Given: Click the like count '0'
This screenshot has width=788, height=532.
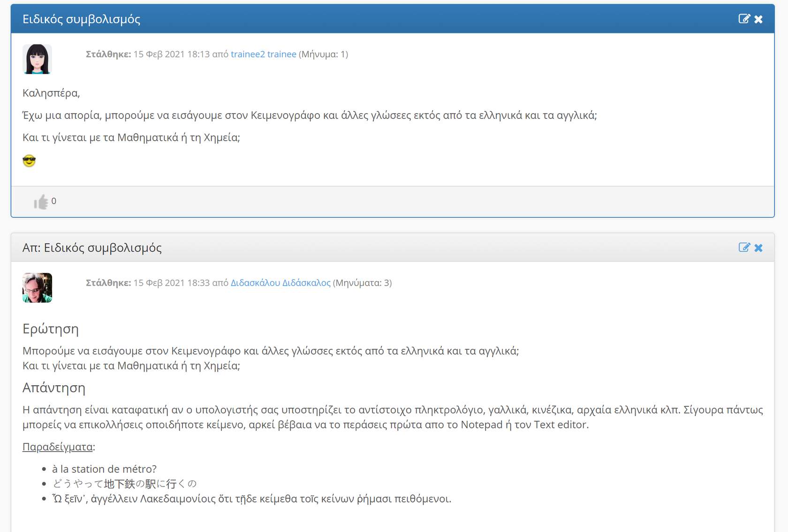Looking at the screenshot, I should pyautogui.click(x=54, y=201).
